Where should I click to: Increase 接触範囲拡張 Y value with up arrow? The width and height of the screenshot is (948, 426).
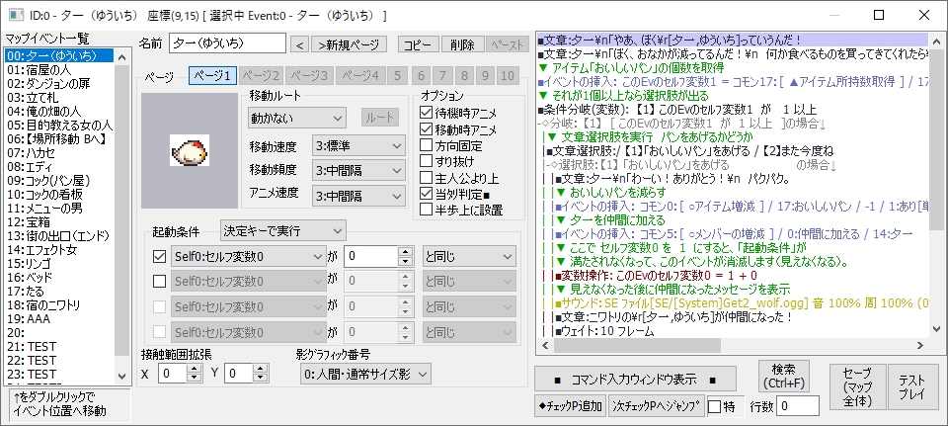tap(260, 370)
